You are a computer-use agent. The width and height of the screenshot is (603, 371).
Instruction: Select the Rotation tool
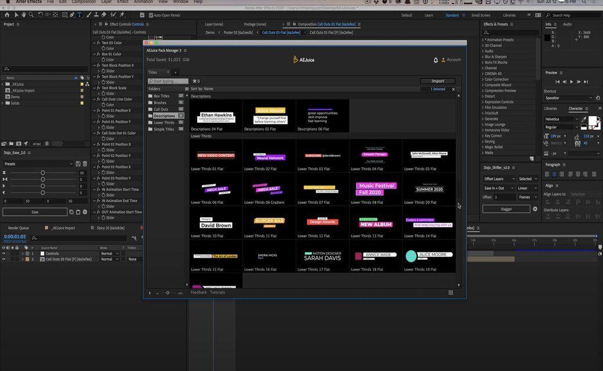pyautogui.click(x=41, y=15)
